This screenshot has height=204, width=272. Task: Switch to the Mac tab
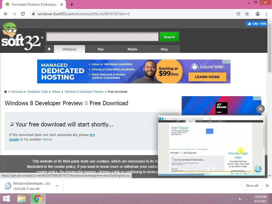click(x=101, y=49)
